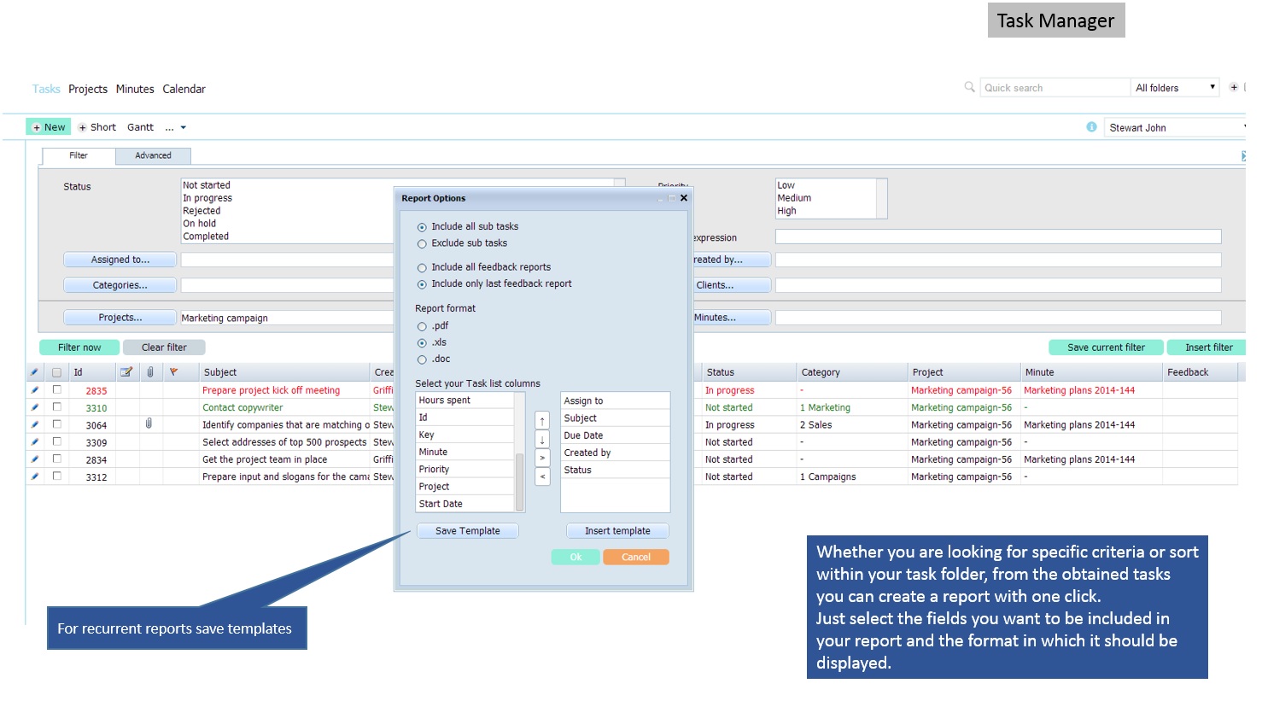
Task: Select Hours spent in available columns list
Action: [464, 400]
